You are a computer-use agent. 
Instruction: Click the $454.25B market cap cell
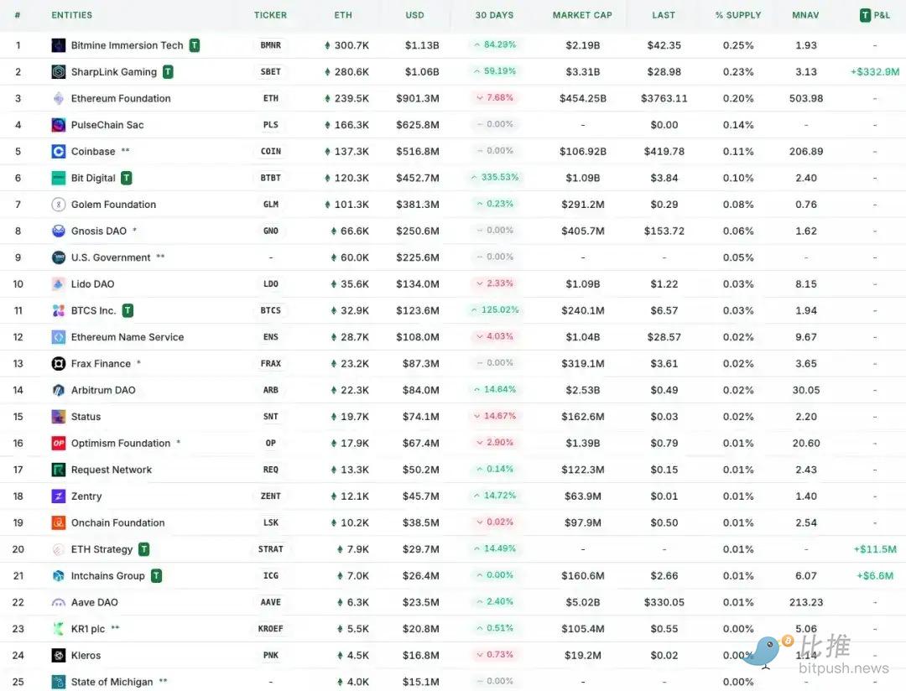click(x=582, y=98)
